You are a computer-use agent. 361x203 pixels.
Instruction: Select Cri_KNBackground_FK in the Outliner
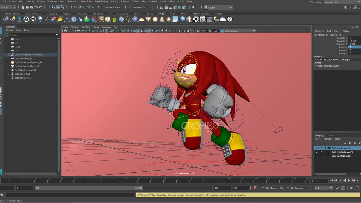click(x=25, y=70)
